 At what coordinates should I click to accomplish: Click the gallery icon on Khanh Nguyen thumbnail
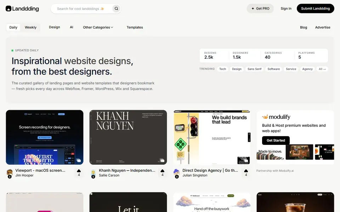pos(162,160)
